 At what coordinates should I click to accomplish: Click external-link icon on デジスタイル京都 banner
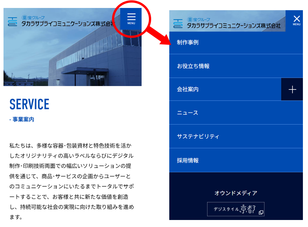[x=261, y=212]
